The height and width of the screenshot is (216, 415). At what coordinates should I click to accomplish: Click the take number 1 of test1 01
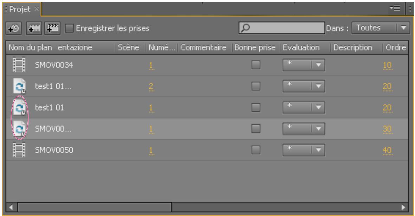tap(151, 108)
